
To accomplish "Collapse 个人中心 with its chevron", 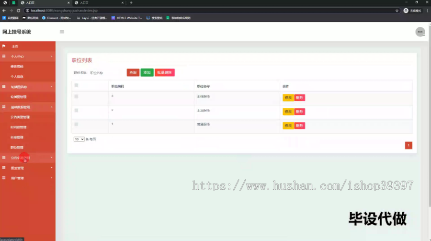I will click(51, 57).
